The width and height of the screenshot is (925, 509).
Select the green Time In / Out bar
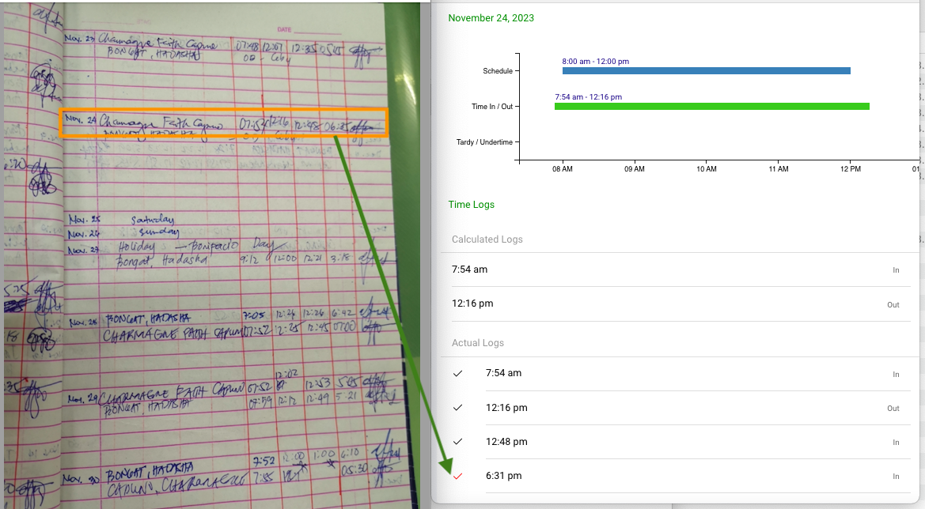tap(711, 106)
